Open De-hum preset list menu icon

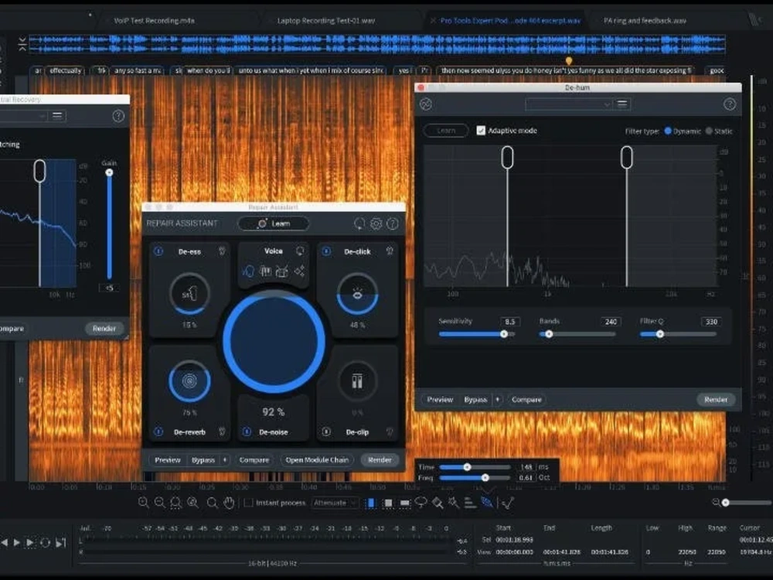tap(622, 104)
